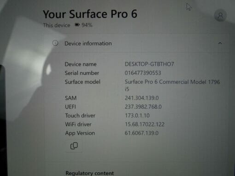Click the 'SAM' label
The width and height of the screenshot is (235, 176).
(70, 98)
